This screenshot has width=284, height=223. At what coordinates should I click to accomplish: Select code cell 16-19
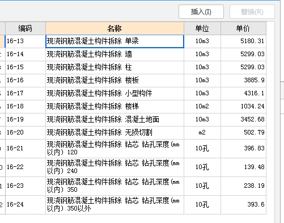pos(26,120)
